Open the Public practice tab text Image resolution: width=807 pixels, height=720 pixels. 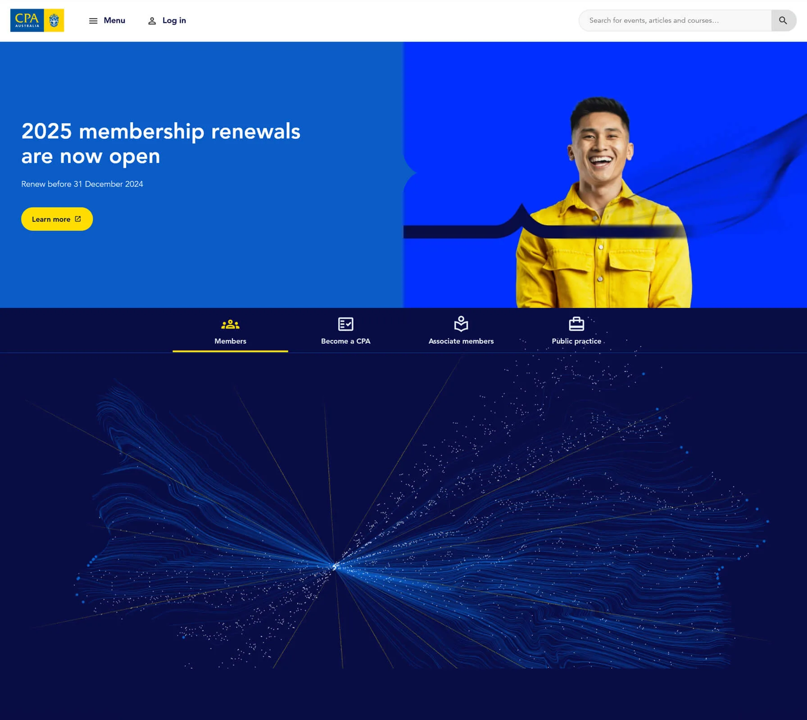click(x=576, y=341)
